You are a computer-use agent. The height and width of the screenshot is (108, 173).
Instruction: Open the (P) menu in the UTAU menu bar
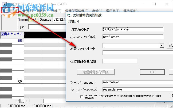pos(77,11)
